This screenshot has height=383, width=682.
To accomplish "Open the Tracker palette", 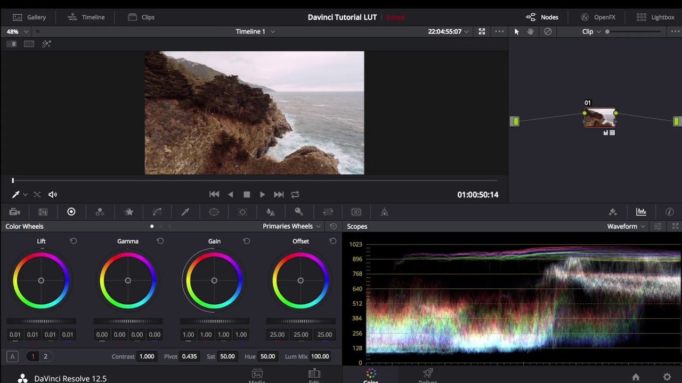I will (x=242, y=212).
